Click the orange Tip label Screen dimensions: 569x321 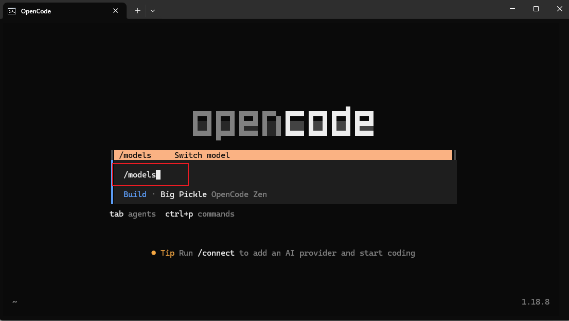[x=167, y=253]
